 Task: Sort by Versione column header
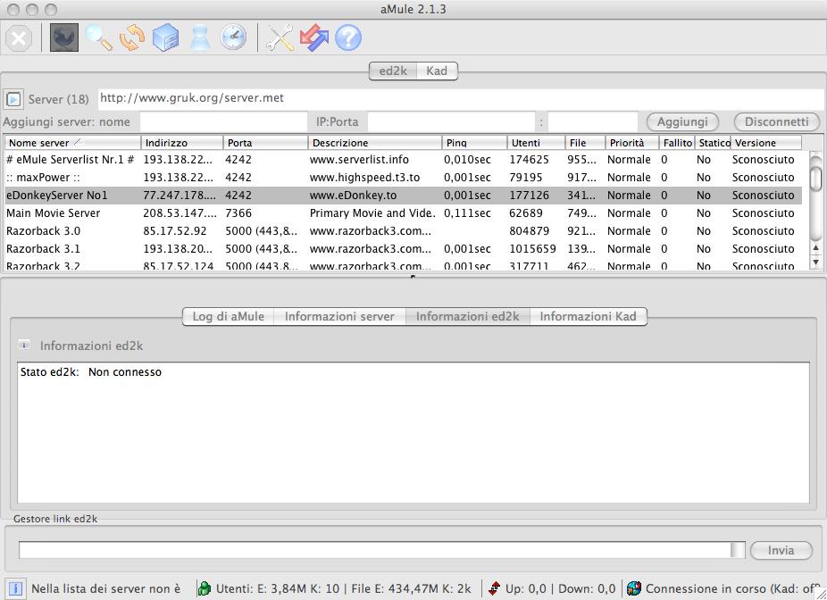pyautogui.click(x=766, y=143)
